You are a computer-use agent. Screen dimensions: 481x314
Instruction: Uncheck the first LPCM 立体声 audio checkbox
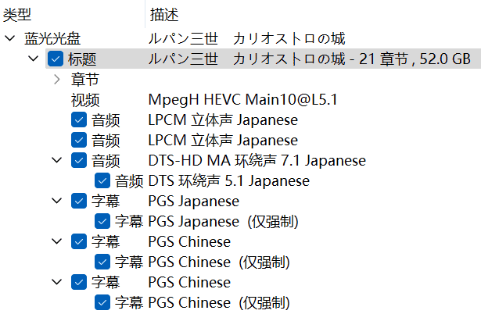pyautogui.click(x=79, y=120)
